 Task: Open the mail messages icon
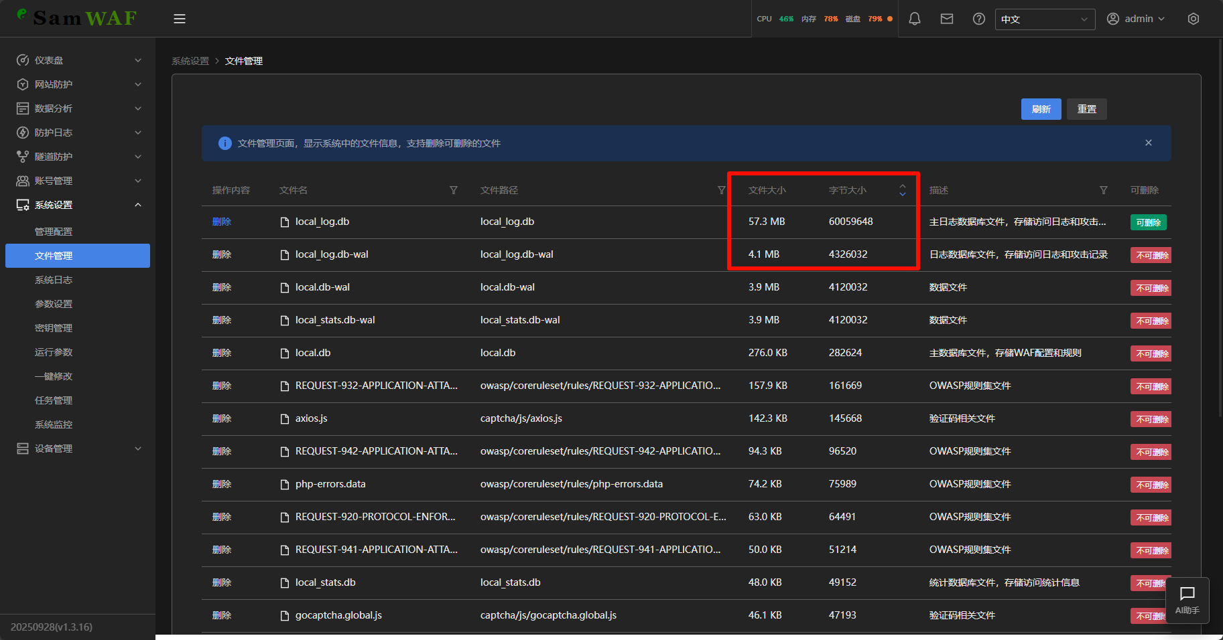coord(946,19)
